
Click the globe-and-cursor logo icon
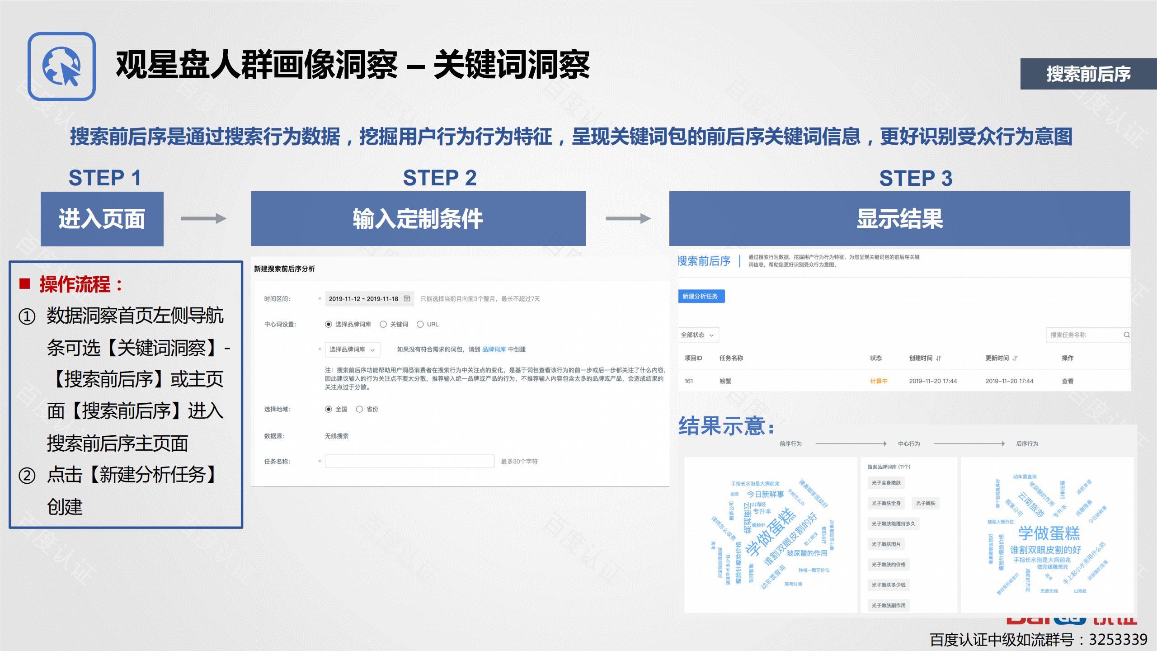[x=61, y=66]
